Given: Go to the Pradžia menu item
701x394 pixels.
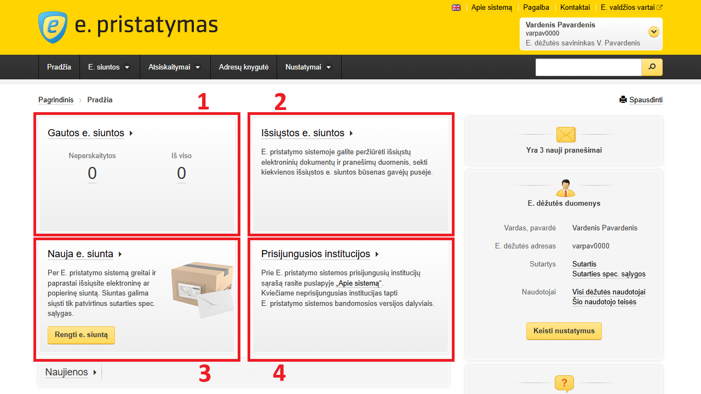Looking at the screenshot, I should (59, 67).
